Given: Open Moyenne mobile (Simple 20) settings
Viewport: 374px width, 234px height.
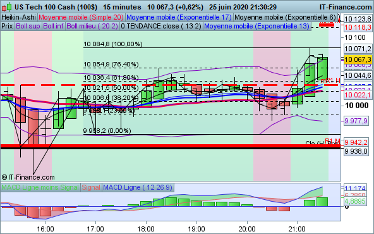Looking at the screenshot, I should (x=81, y=18).
